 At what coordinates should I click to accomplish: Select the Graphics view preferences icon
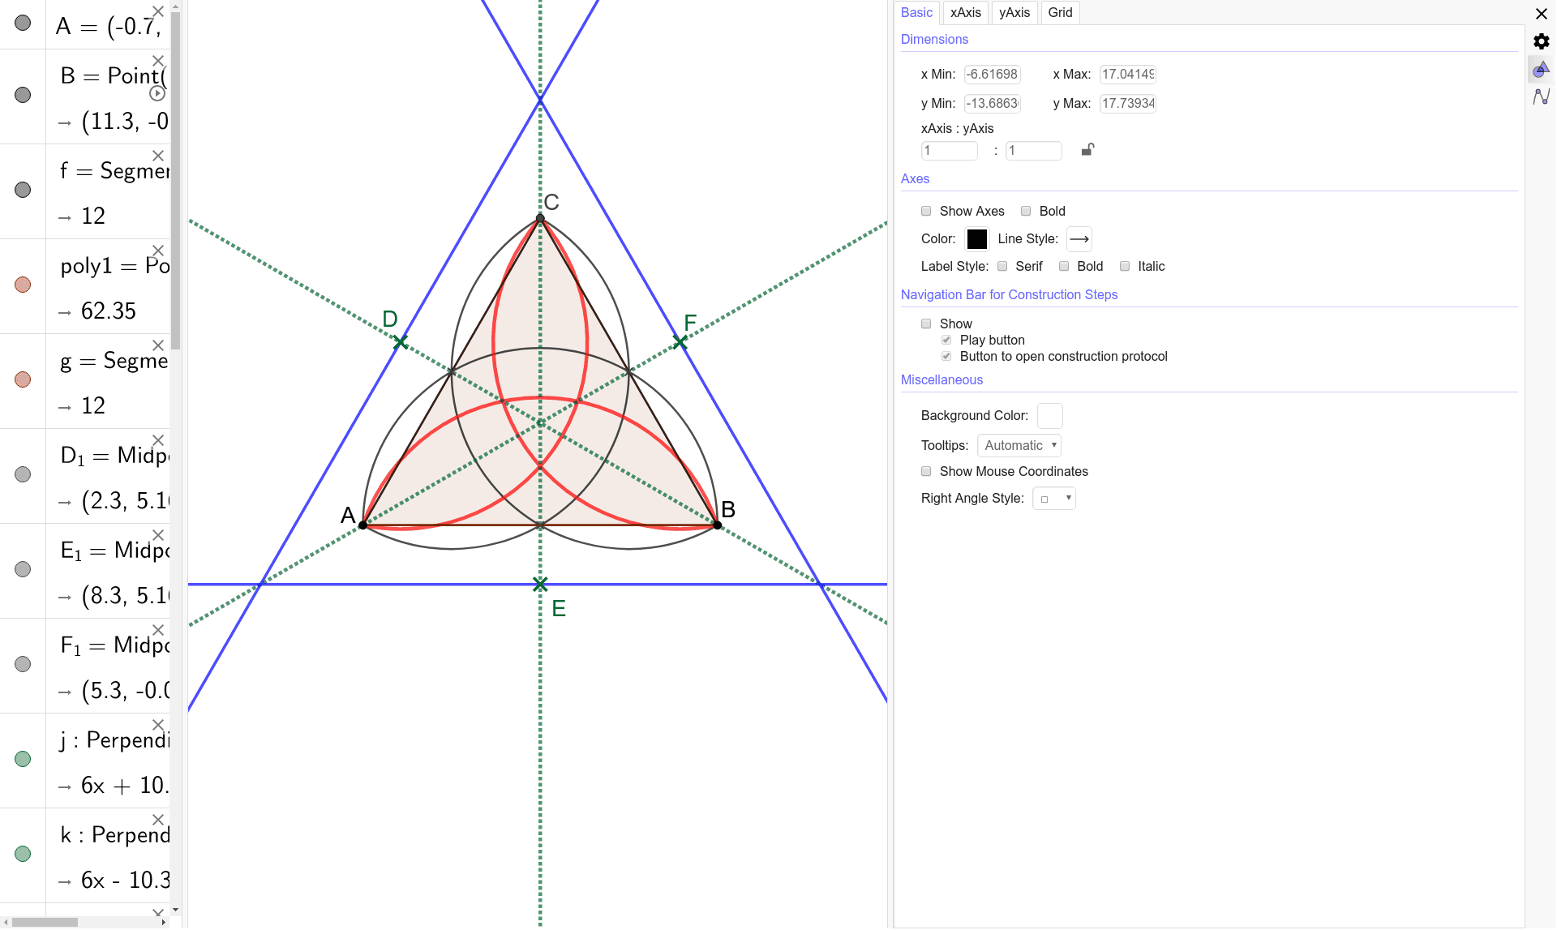1539,70
